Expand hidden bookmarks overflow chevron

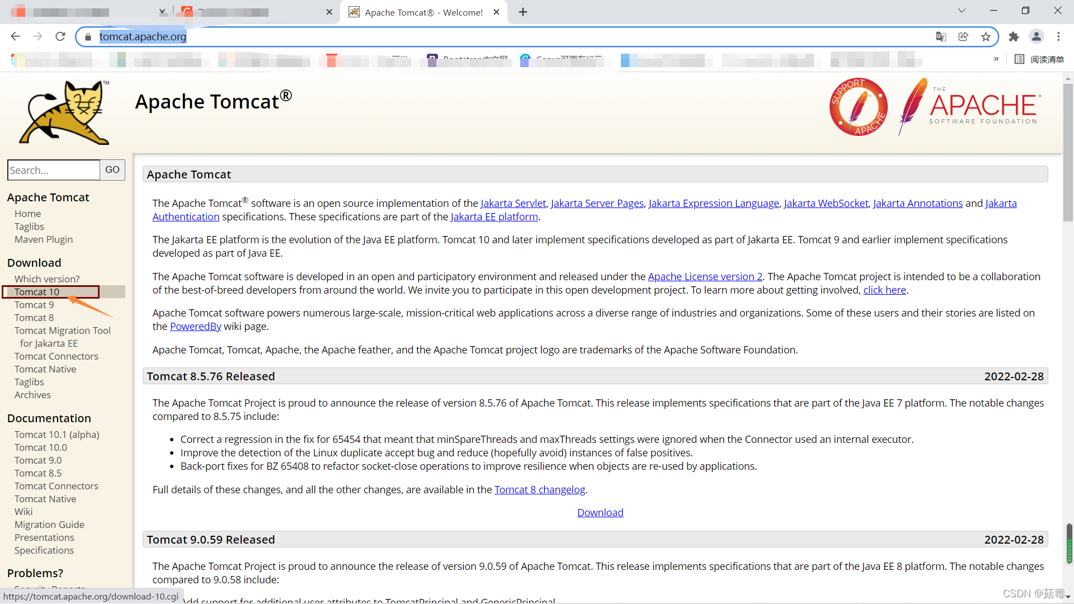(x=996, y=59)
